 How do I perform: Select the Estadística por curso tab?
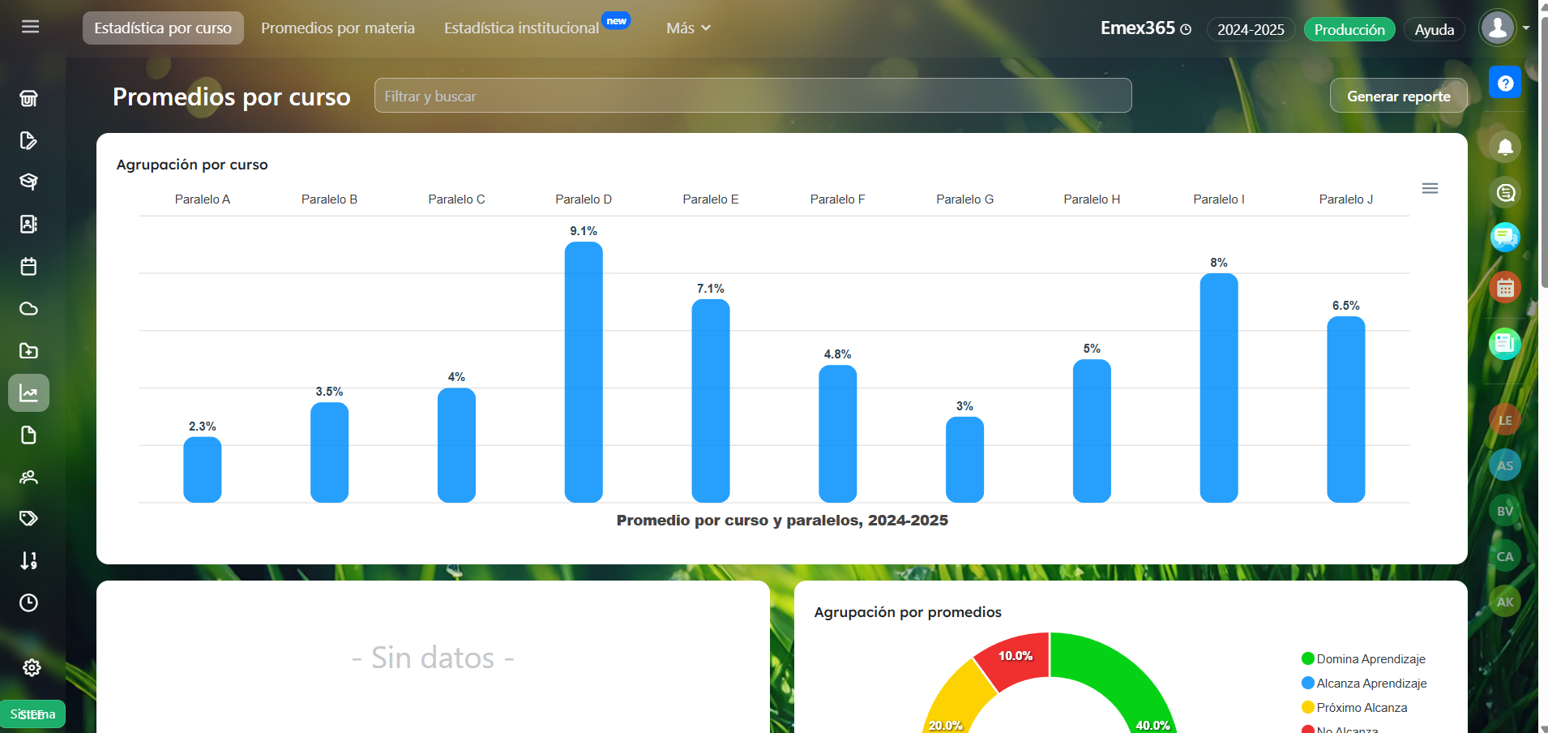pyautogui.click(x=163, y=28)
